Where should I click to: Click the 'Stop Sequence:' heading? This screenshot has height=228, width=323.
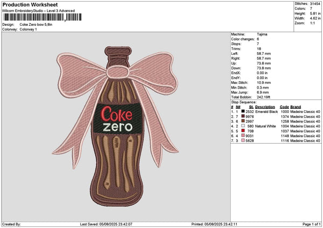coord(244,102)
